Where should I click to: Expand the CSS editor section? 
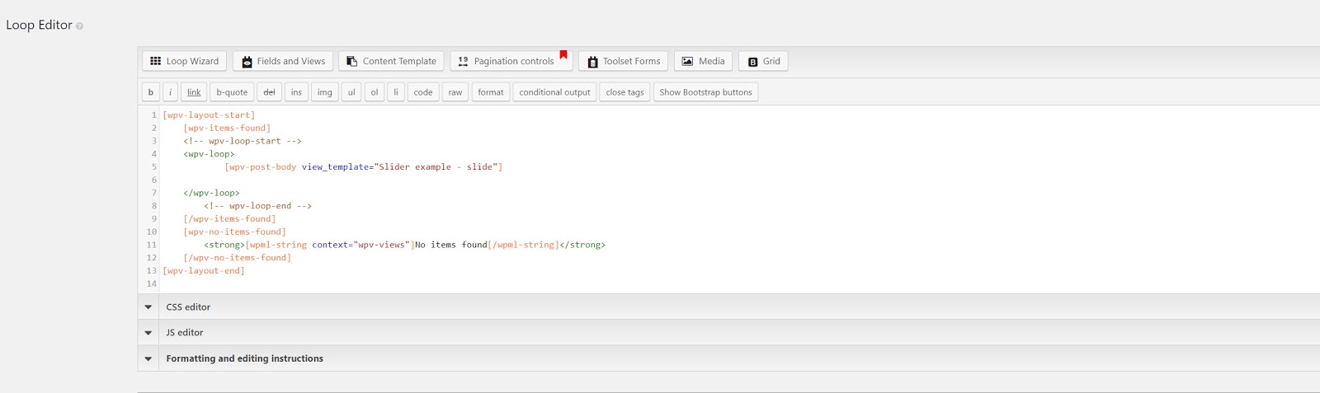pos(148,307)
